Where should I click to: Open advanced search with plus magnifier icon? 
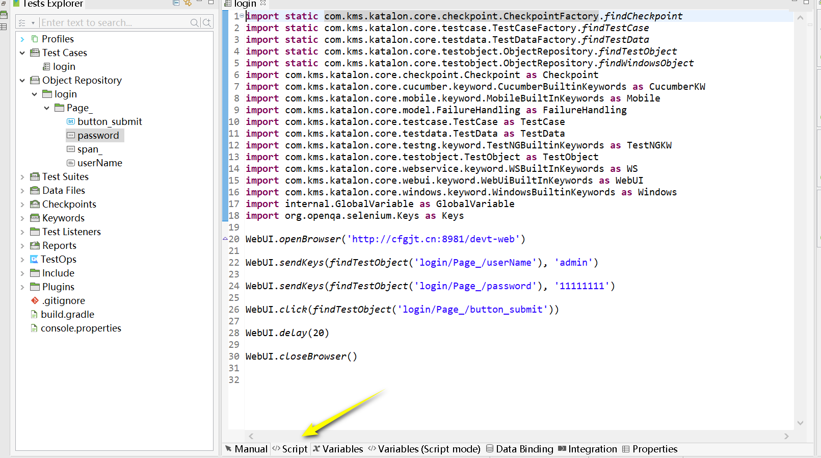[x=206, y=22]
